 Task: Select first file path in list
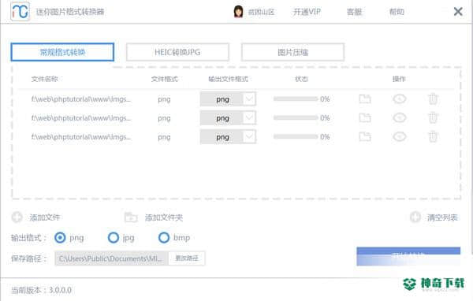tap(81, 99)
